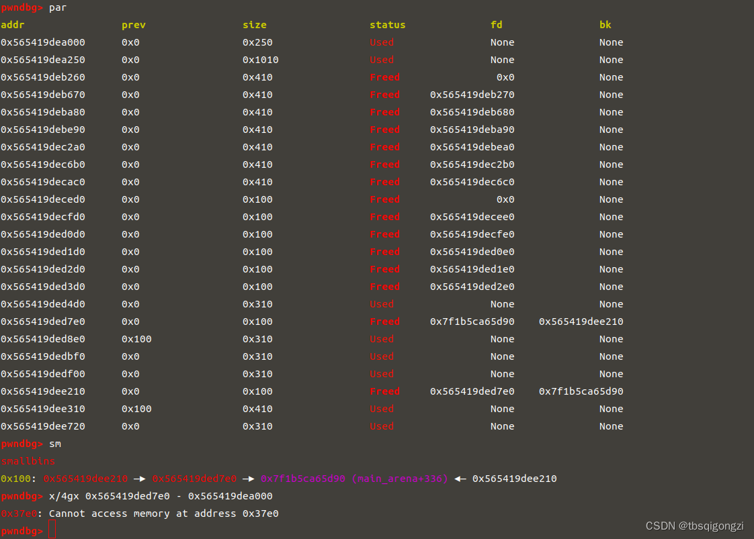754x539 pixels.
Task: Click prev value 0x100 in row 0x565419dee310
Action: point(136,409)
